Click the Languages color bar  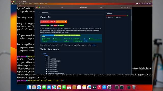[x=117, y=16]
